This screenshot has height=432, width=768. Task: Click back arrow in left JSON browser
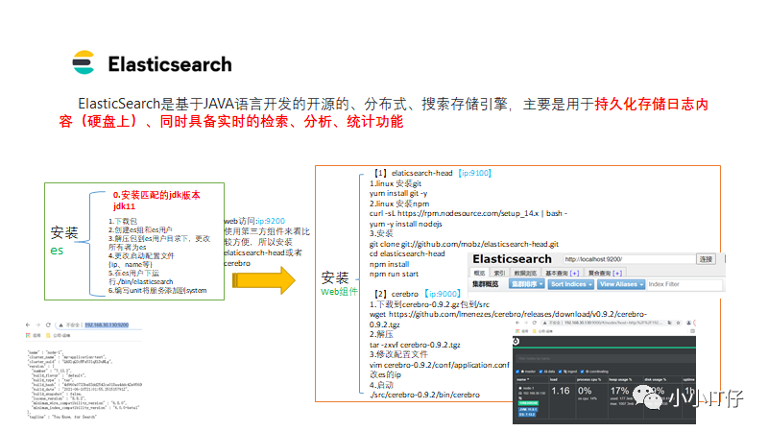point(30,324)
